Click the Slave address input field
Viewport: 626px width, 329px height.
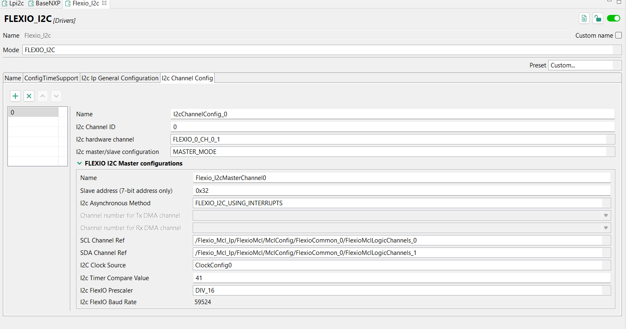(x=401, y=191)
